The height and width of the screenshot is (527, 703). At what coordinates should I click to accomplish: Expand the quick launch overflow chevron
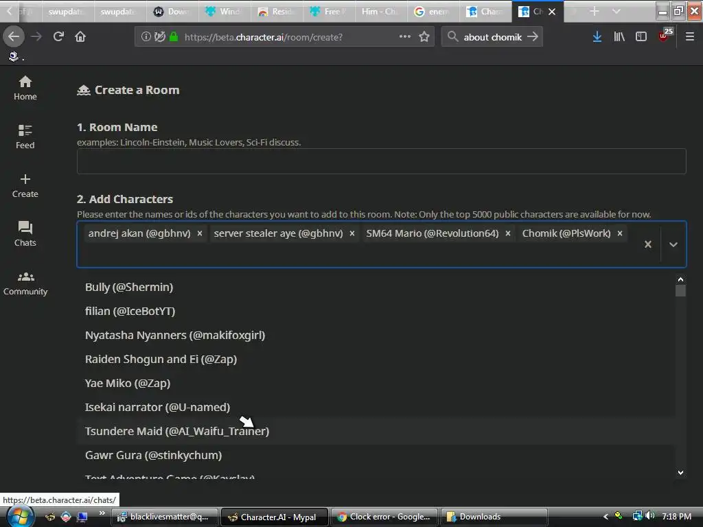102,513
